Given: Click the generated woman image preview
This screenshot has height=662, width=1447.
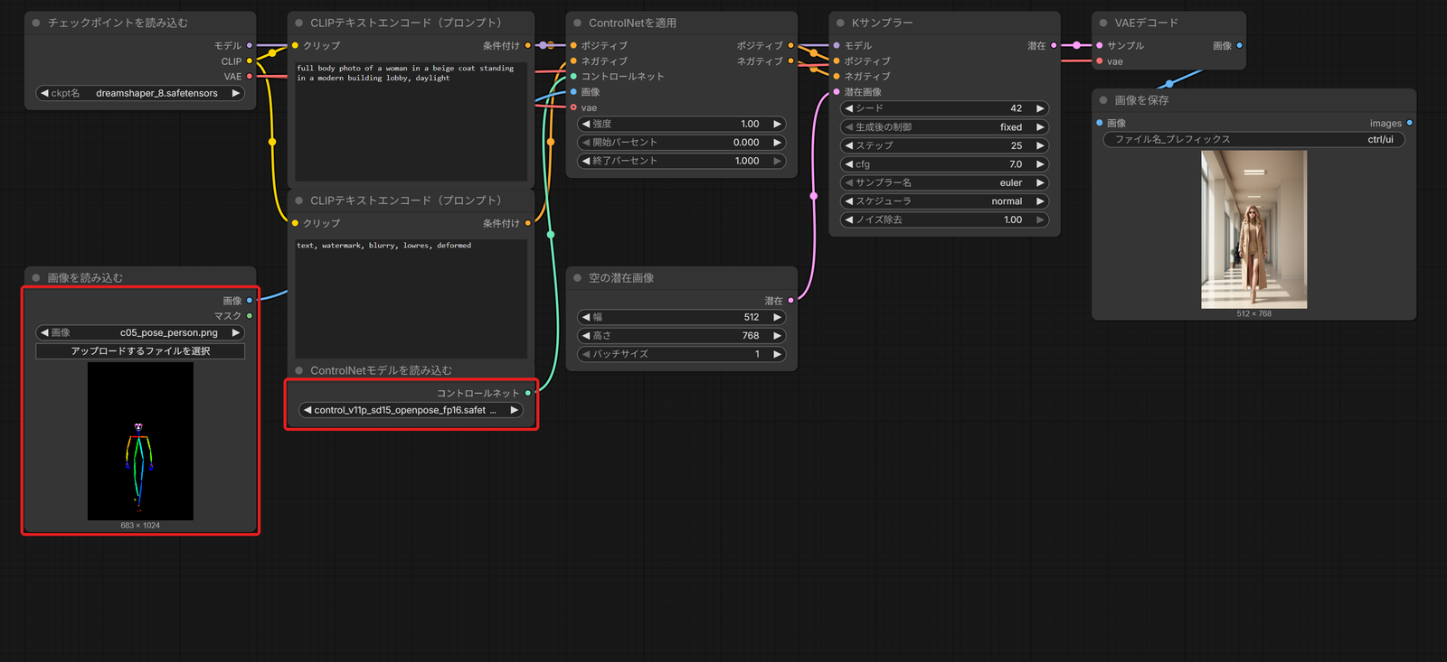Looking at the screenshot, I should point(1253,229).
